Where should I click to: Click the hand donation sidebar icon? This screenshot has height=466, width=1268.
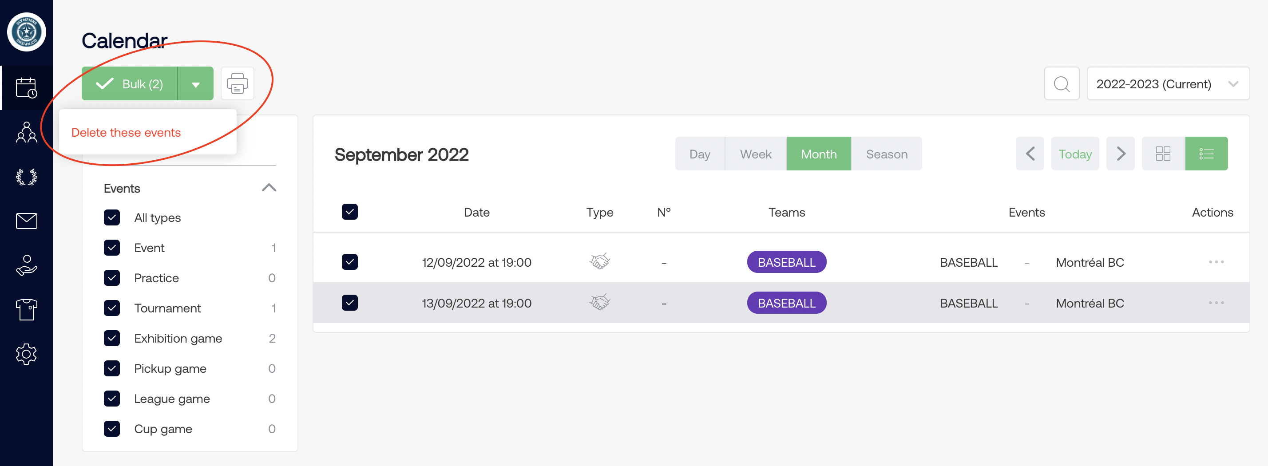(26, 265)
